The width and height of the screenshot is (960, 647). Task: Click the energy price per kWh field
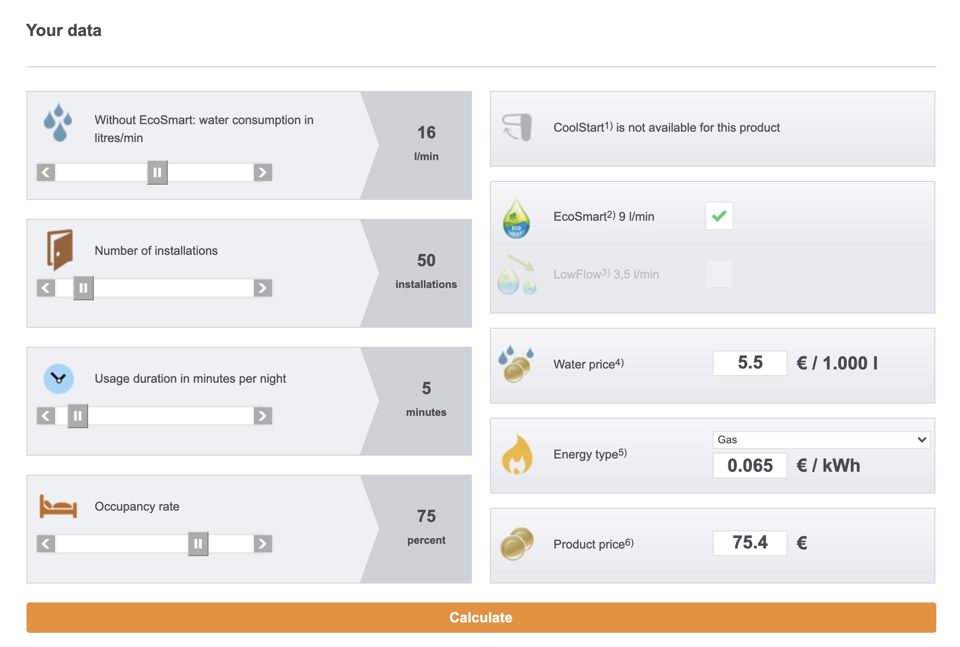[x=750, y=466]
